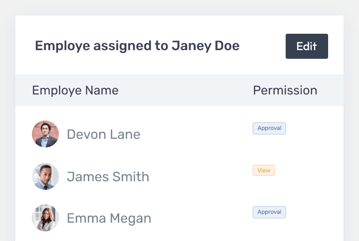Select the James Smith name text
Screen dimensions: 359x241
click(x=108, y=177)
